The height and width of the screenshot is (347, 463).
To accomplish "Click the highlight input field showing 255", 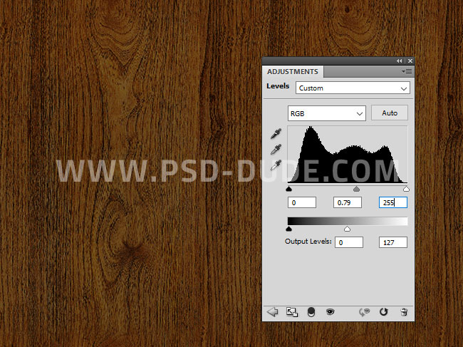I will (393, 202).
